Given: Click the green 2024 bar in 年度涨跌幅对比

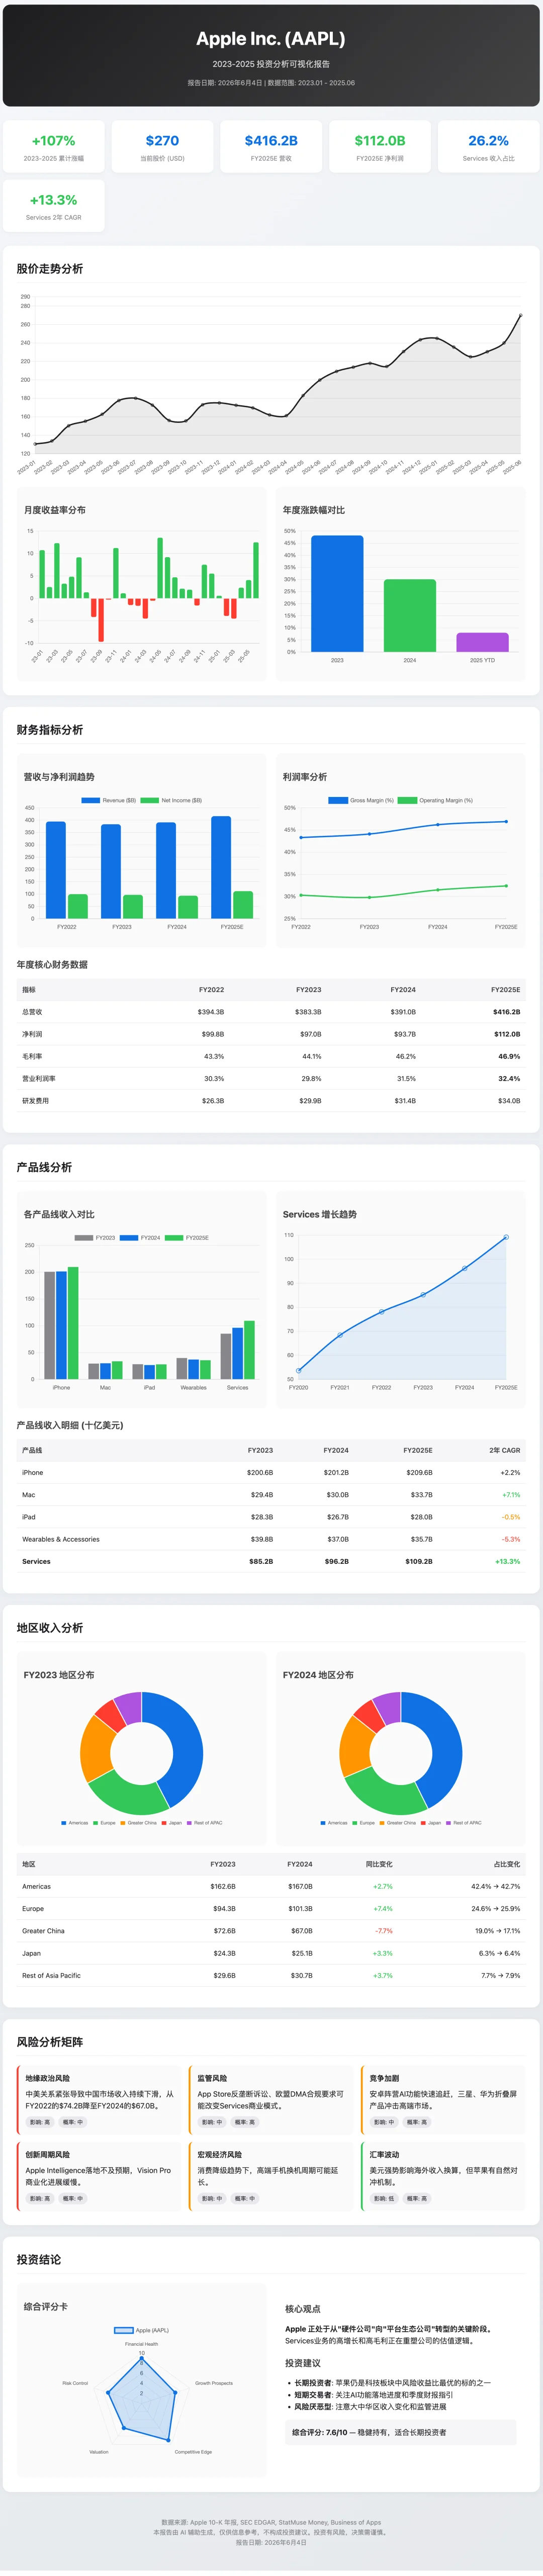Looking at the screenshot, I should (x=410, y=616).
